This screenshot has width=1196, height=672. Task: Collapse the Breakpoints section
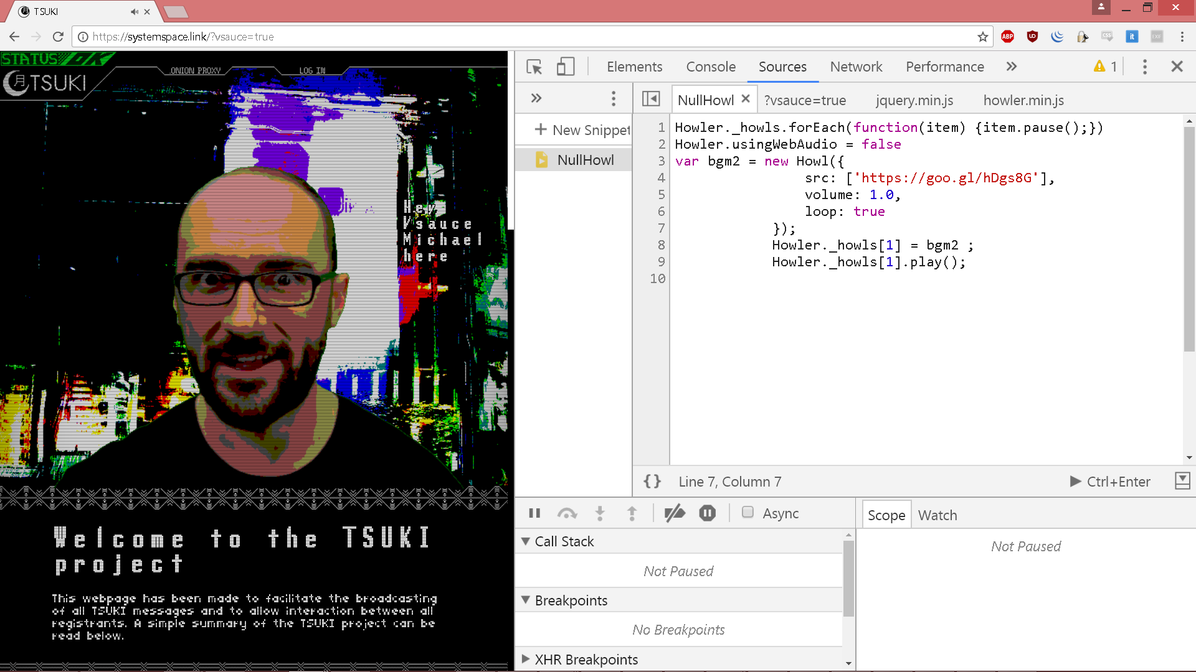[526, 600]
